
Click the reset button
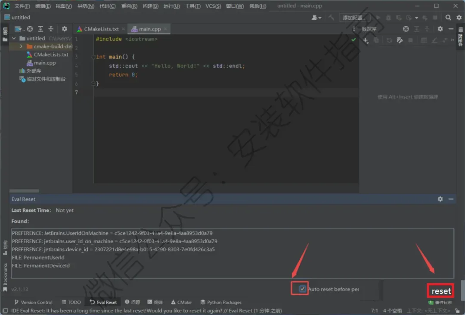(441, 291)
